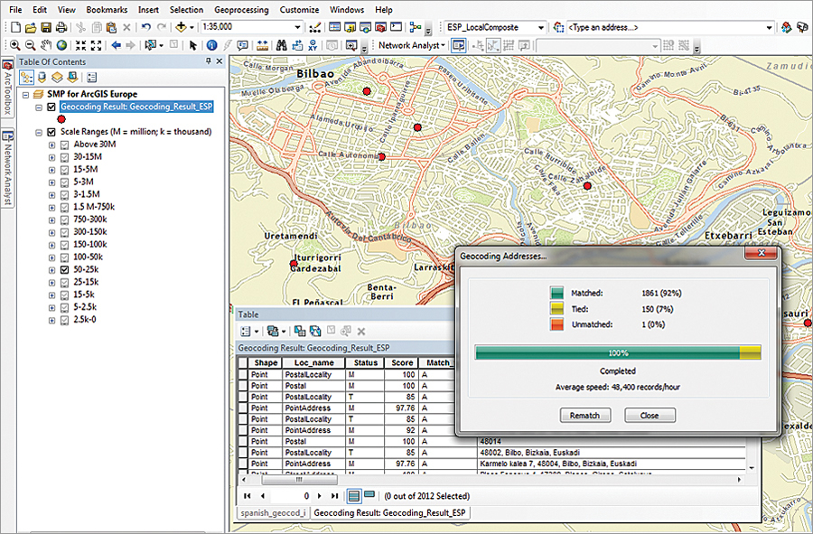Image resolution: width=813 pixels, height=534 pixels.
Task: Activate the Pan hand tool
Action: click(x=45, y=45)
